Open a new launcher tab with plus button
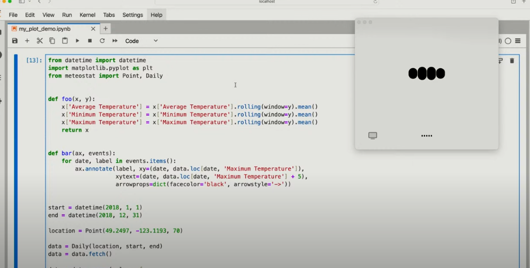 coord(106,29)
